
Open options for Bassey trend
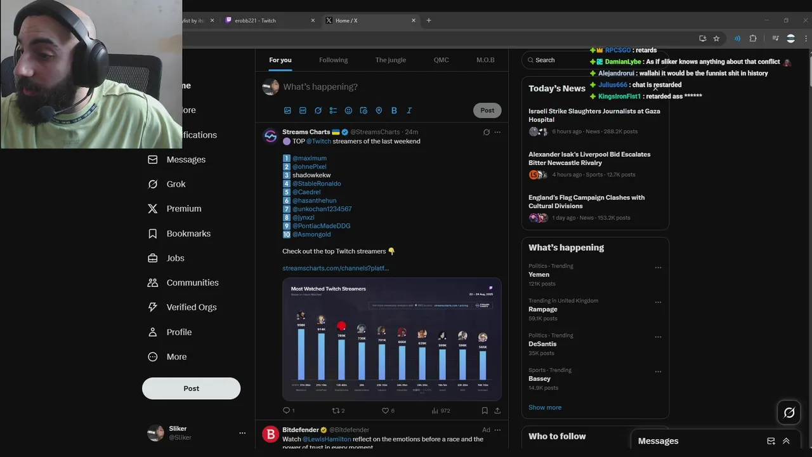click(658, 371)
